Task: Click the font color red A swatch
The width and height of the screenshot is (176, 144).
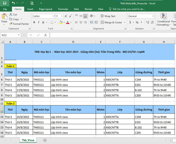Action: coord(68,22)
